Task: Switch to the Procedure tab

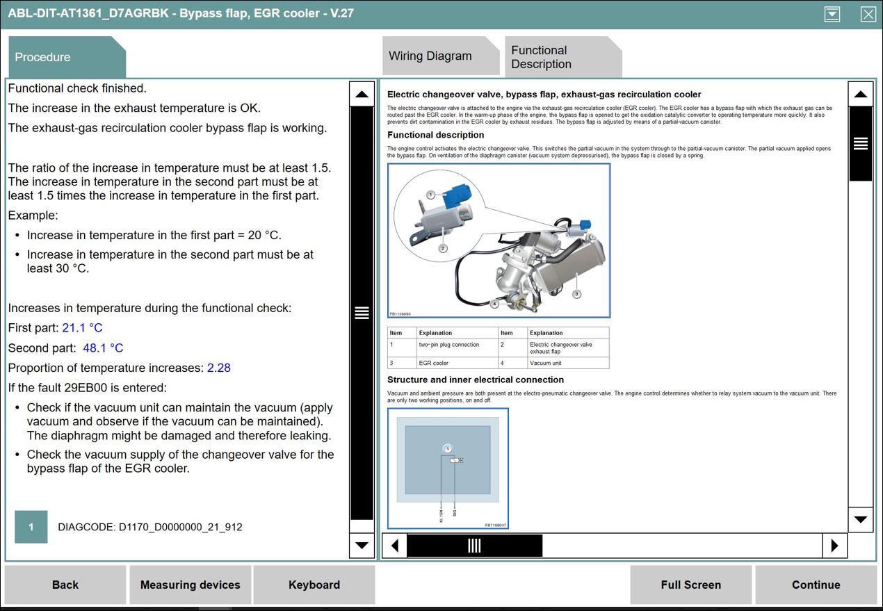Action: click(x=67, y=57)
